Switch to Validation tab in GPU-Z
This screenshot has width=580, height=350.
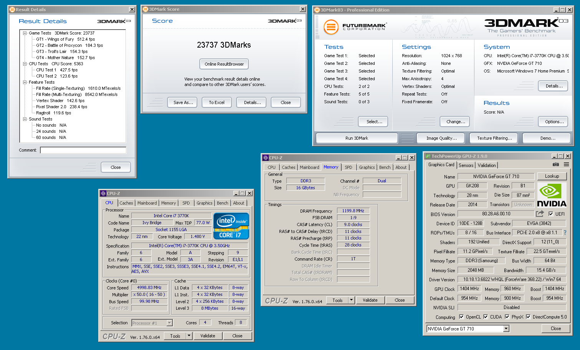[x=487, y=165]
